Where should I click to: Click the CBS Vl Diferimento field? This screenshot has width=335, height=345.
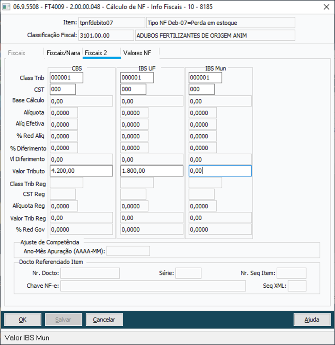[x=81, y=159]
